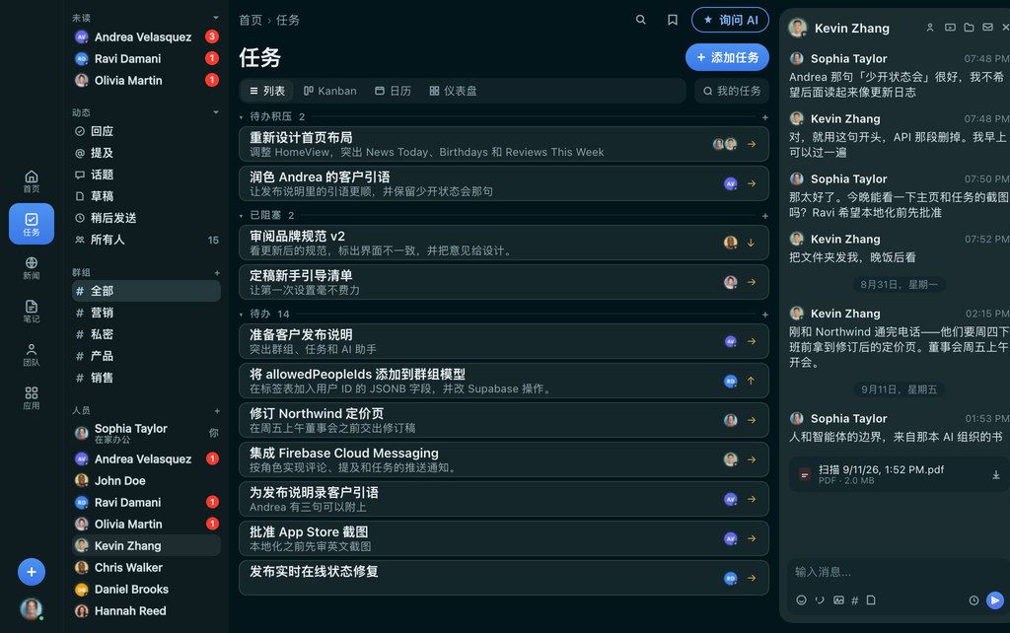Screen dimensions: 1010x633
Task: Open the 应用 apps grid icon
Action: pyautogui.click(x=31, y=397)
